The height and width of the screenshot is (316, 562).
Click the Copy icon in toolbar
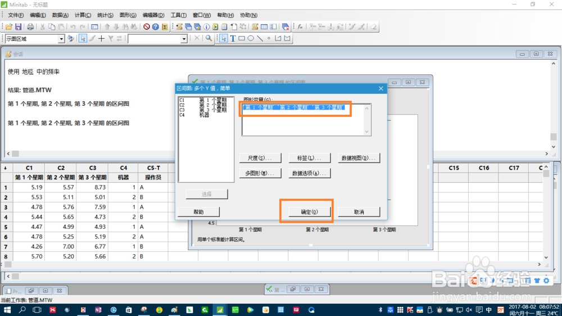point(52,27)
